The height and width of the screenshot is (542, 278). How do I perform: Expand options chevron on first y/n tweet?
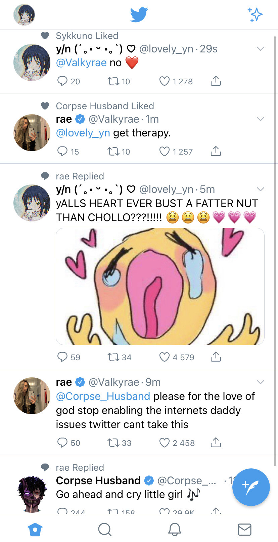(261, 49)
